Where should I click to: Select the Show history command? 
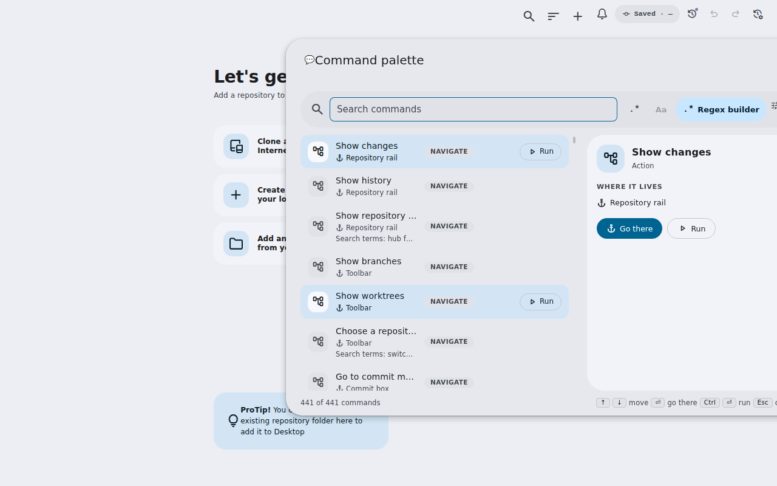(x=435, y=186)
